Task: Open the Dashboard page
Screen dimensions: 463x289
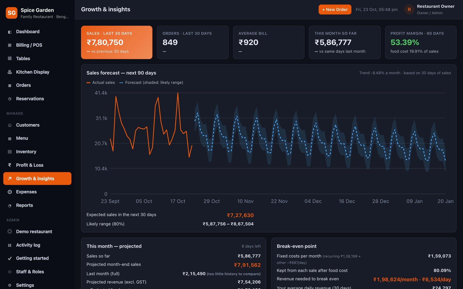Action: click(37, 32)
